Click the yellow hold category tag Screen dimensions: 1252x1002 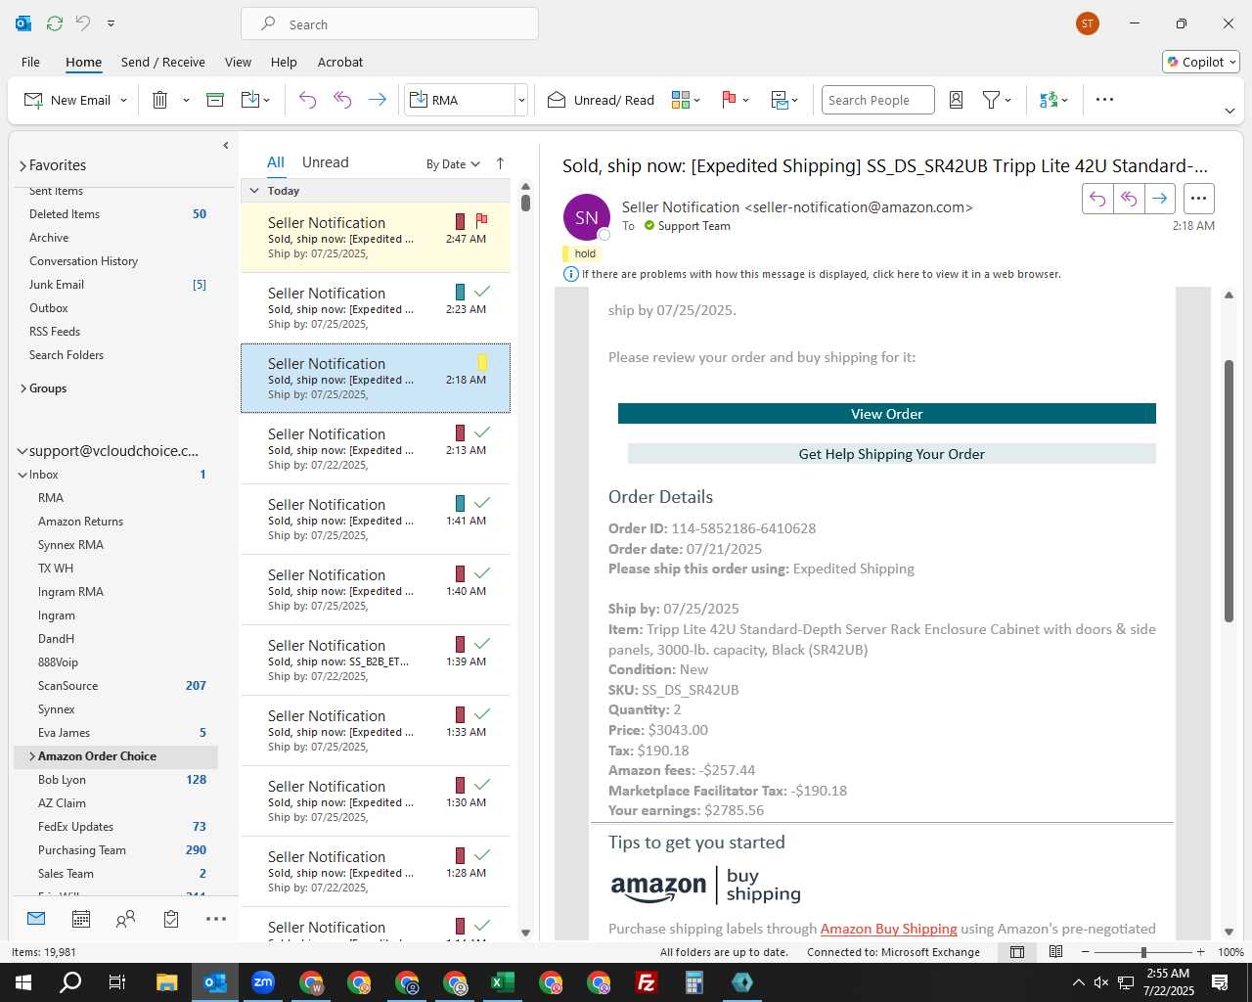[x=581, y=253]
